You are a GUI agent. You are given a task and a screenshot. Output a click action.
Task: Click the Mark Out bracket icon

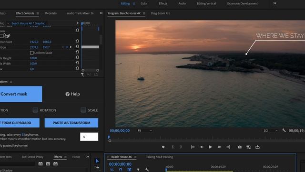tap(181, 147)
